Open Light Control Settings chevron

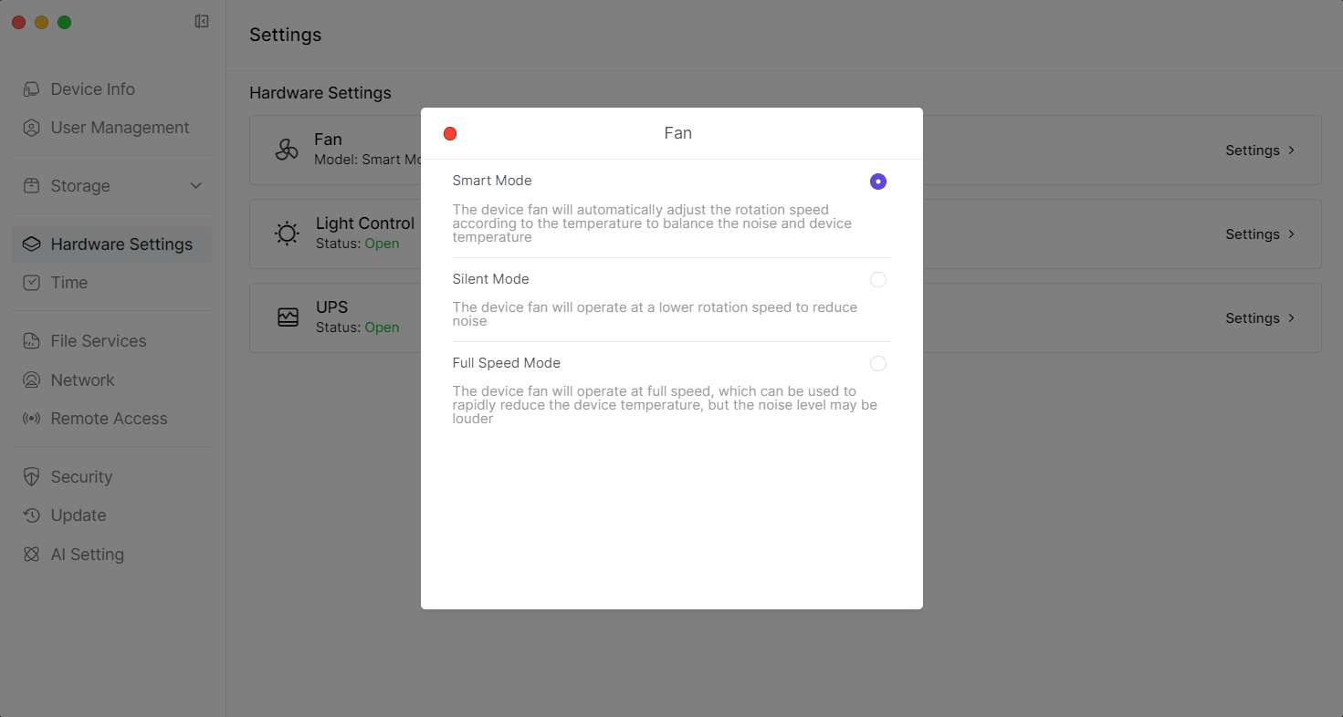point(1291,234)
